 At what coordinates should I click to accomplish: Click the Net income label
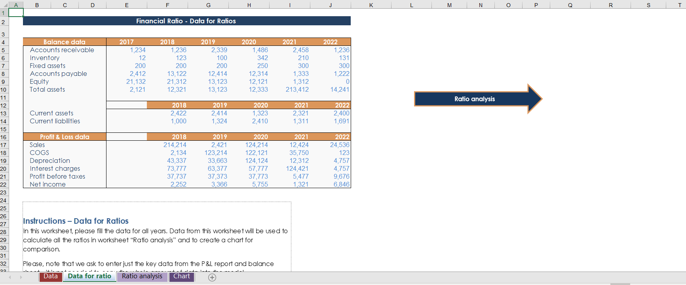pos(48,184)
